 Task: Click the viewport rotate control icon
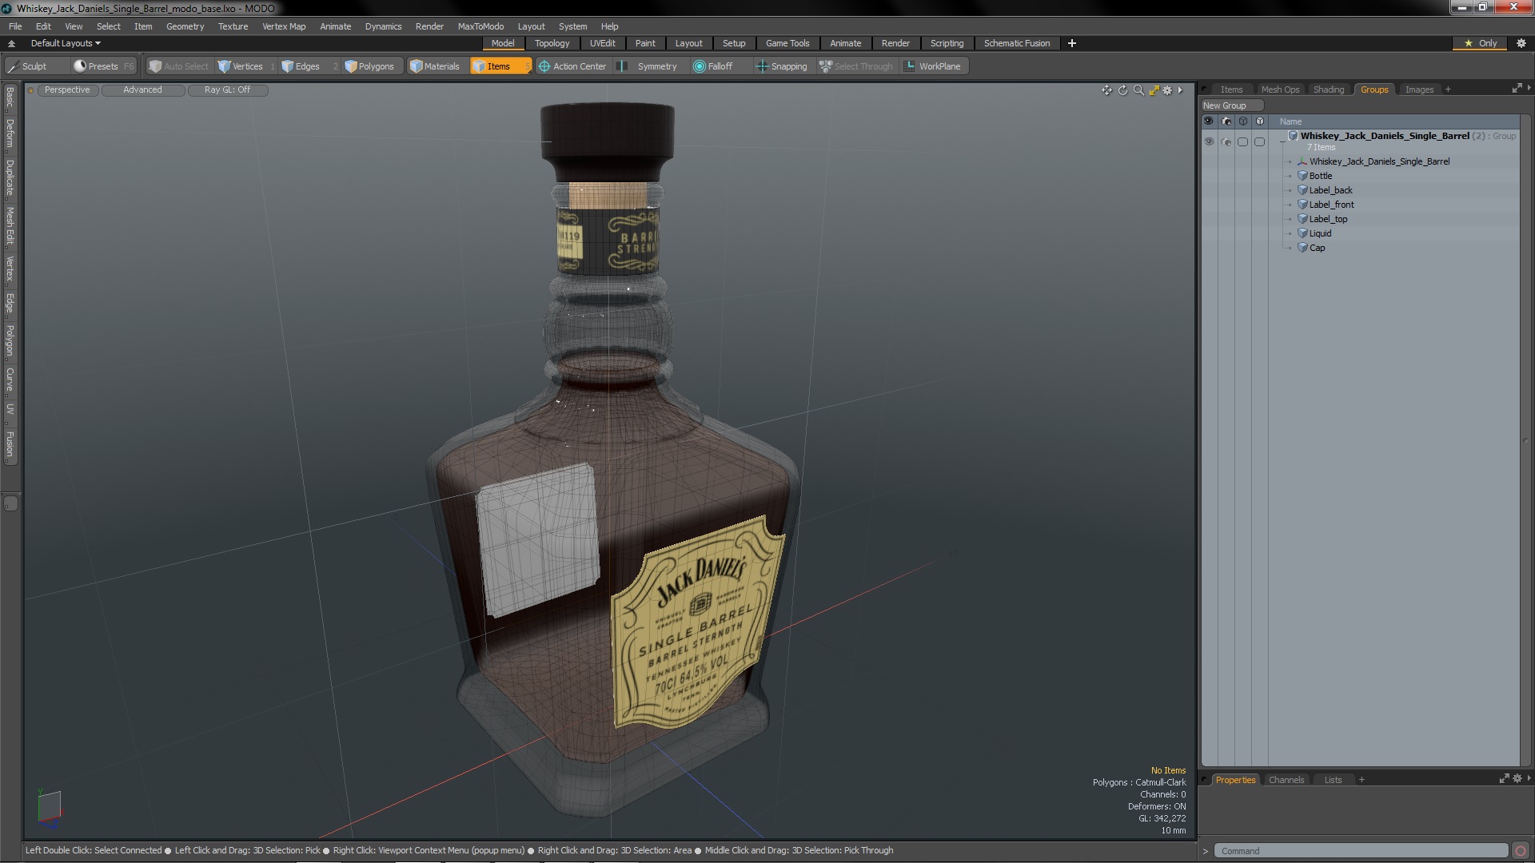tap(1122, 90)
